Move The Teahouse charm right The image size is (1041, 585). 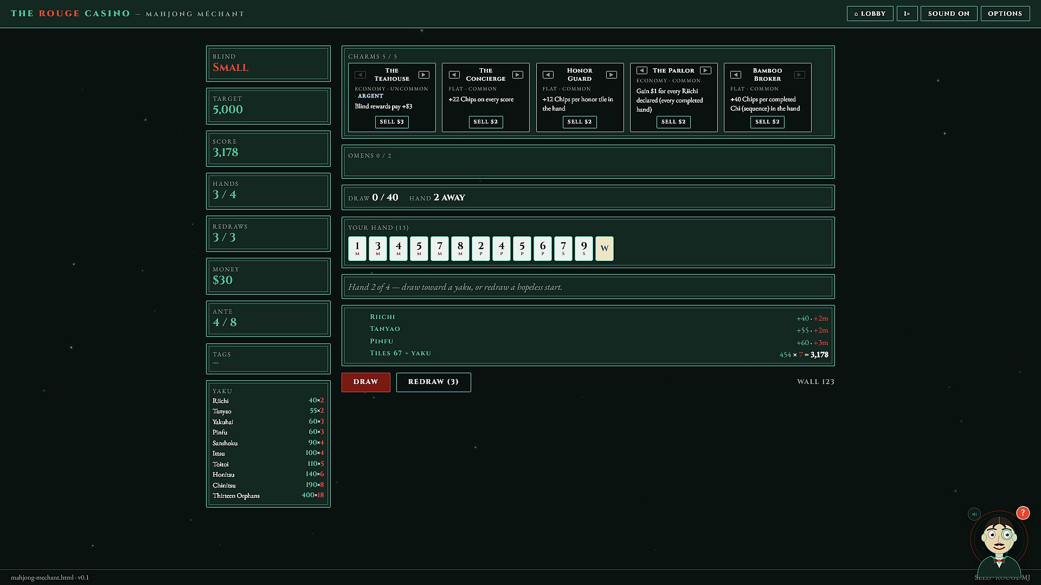click(424, 75)
